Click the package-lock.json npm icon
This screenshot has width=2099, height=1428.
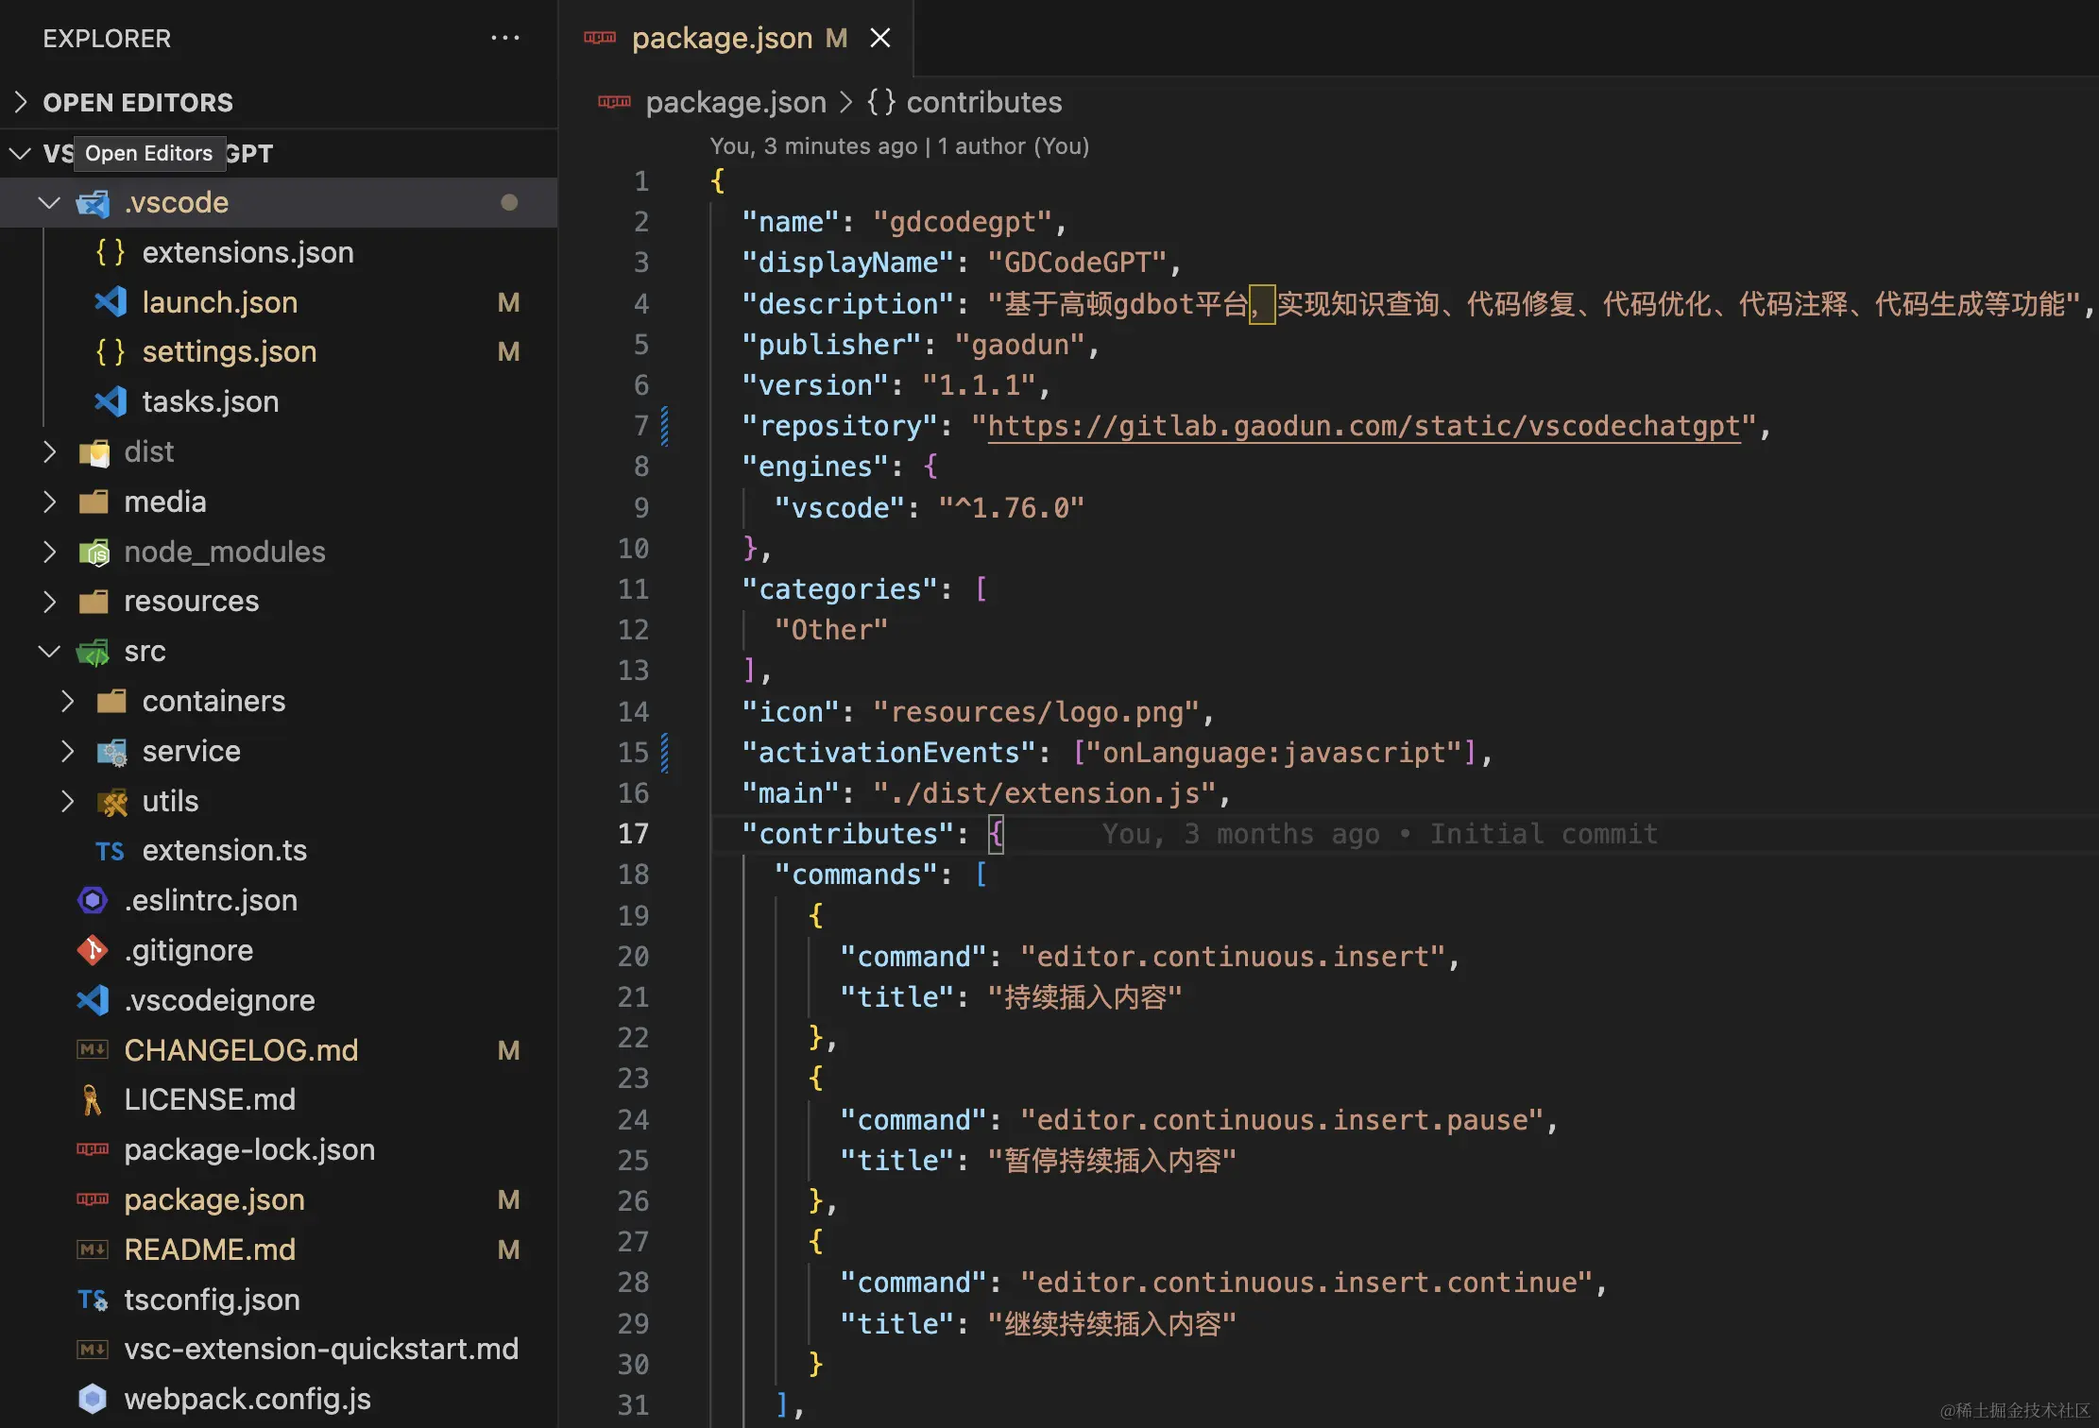93,1149
